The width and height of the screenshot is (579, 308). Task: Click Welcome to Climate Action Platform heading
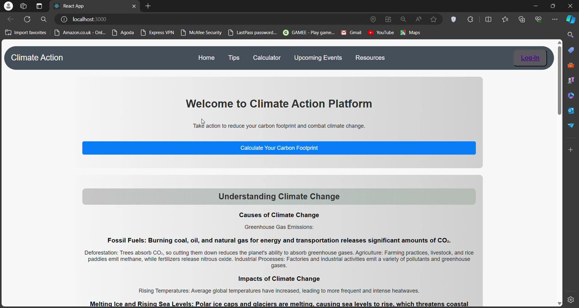[279, 104]
